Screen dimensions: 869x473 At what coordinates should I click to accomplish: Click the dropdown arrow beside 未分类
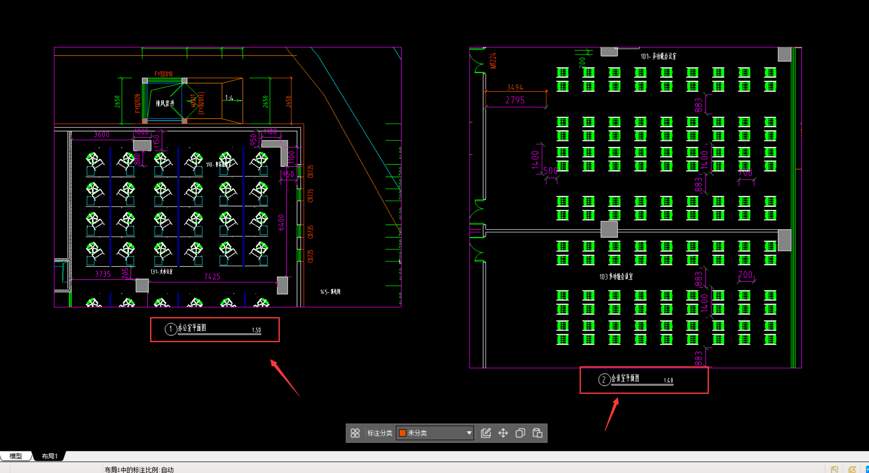(469, 433)
